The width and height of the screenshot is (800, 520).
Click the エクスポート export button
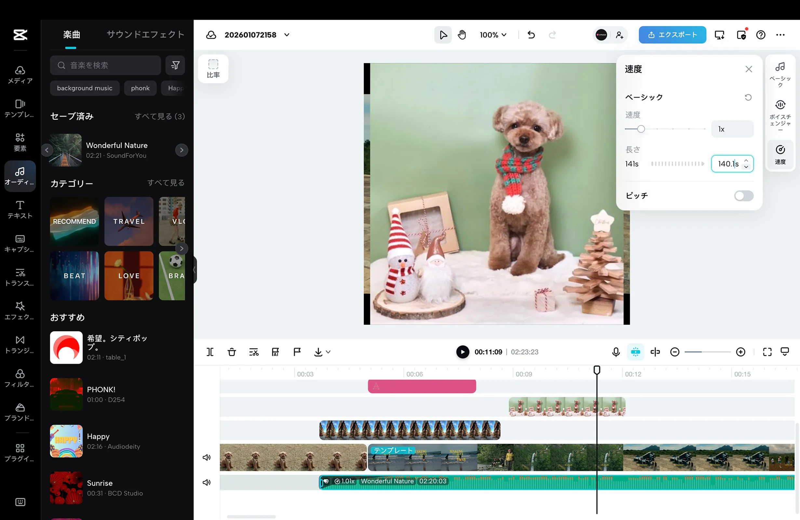pyautogui.click(x=672, y=34)
